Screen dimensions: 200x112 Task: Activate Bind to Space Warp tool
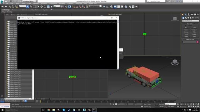coord(17,7)
